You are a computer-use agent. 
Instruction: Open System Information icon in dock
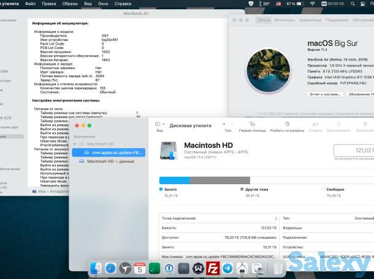pos(242,269)
